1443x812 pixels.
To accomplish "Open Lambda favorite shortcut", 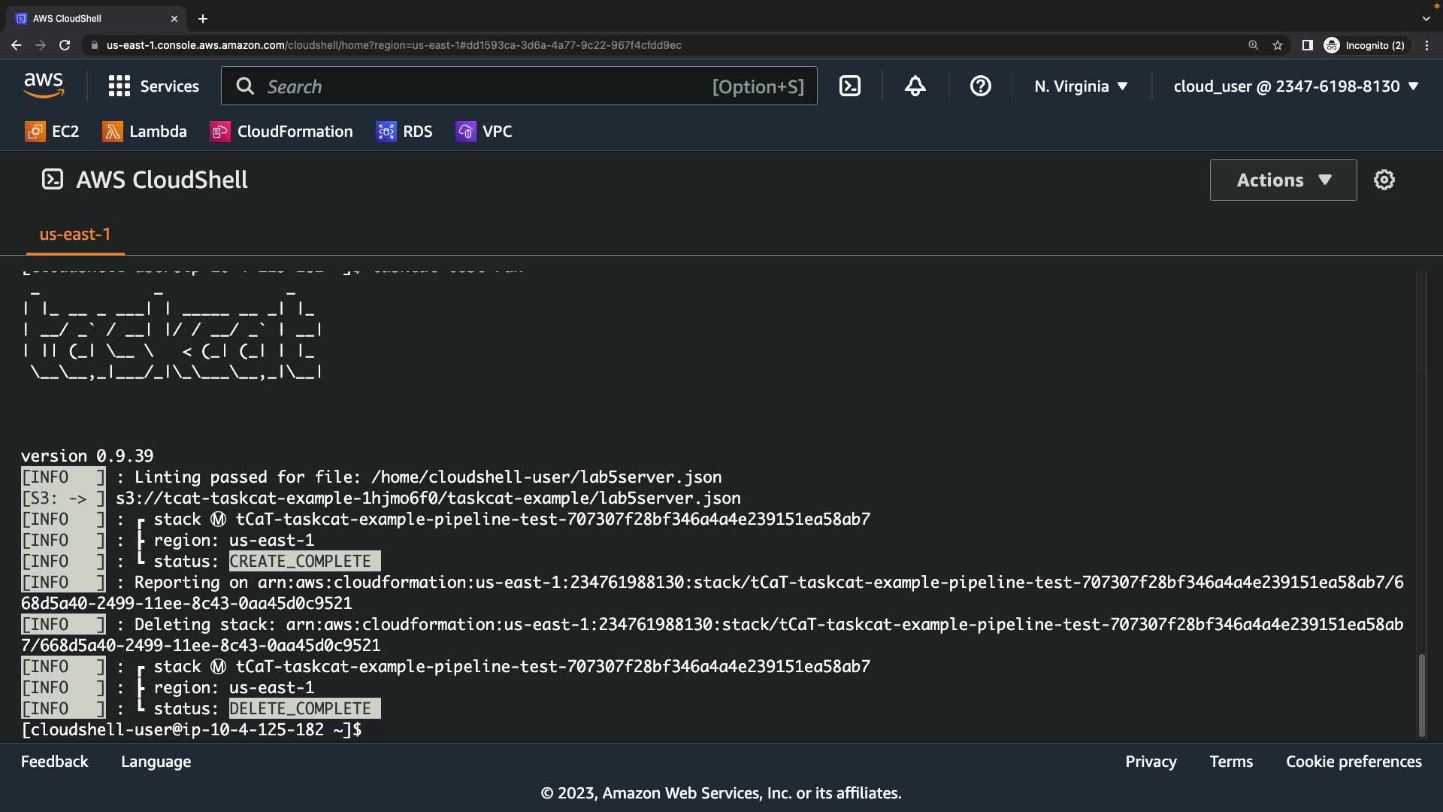I will click(x=145, y=132).
